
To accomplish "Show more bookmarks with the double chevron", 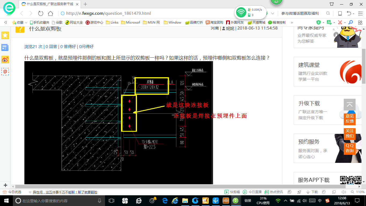I will pyautogui.click(x=292, y=23).
